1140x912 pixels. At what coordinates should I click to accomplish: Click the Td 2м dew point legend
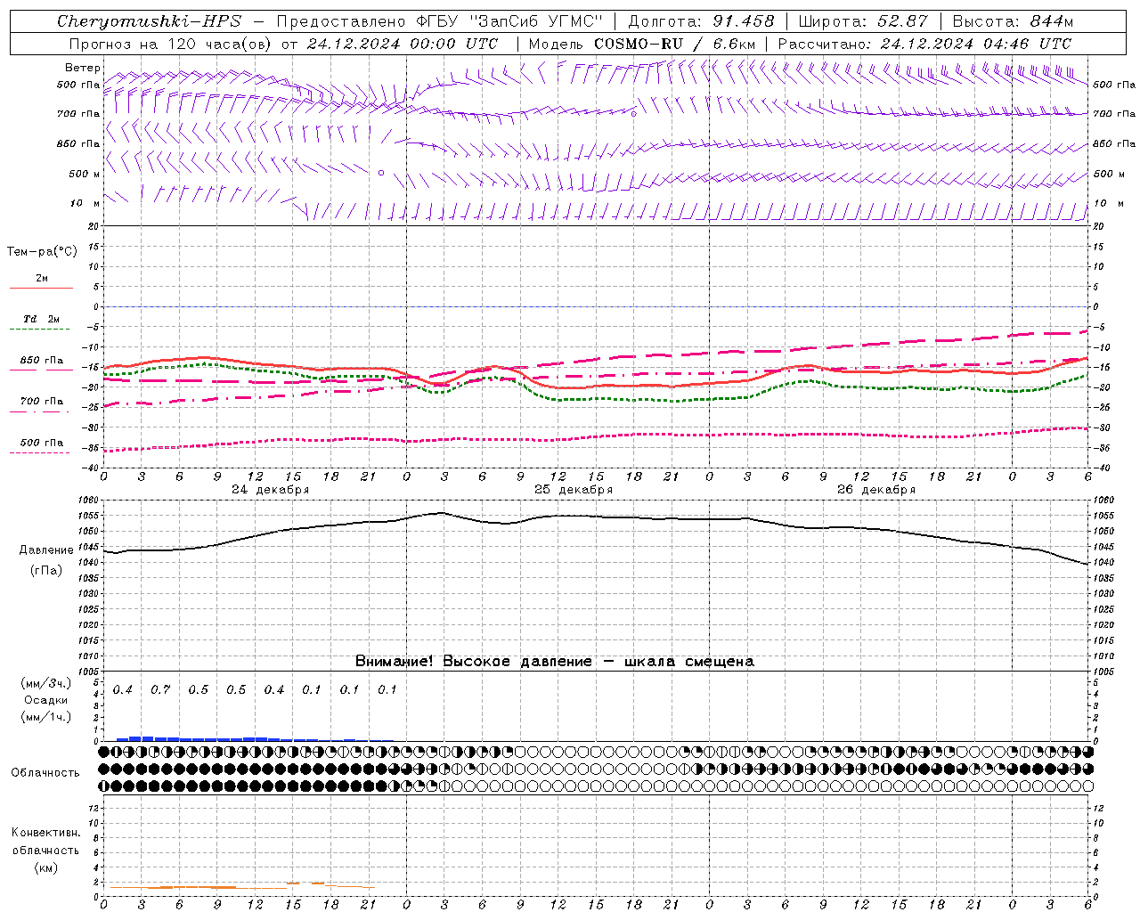(x=41, y=322)
